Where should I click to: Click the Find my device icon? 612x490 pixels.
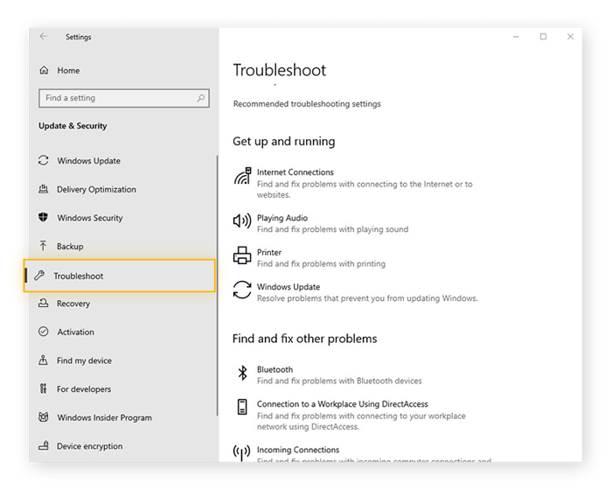pyautogui.click(x=43, y=360)
